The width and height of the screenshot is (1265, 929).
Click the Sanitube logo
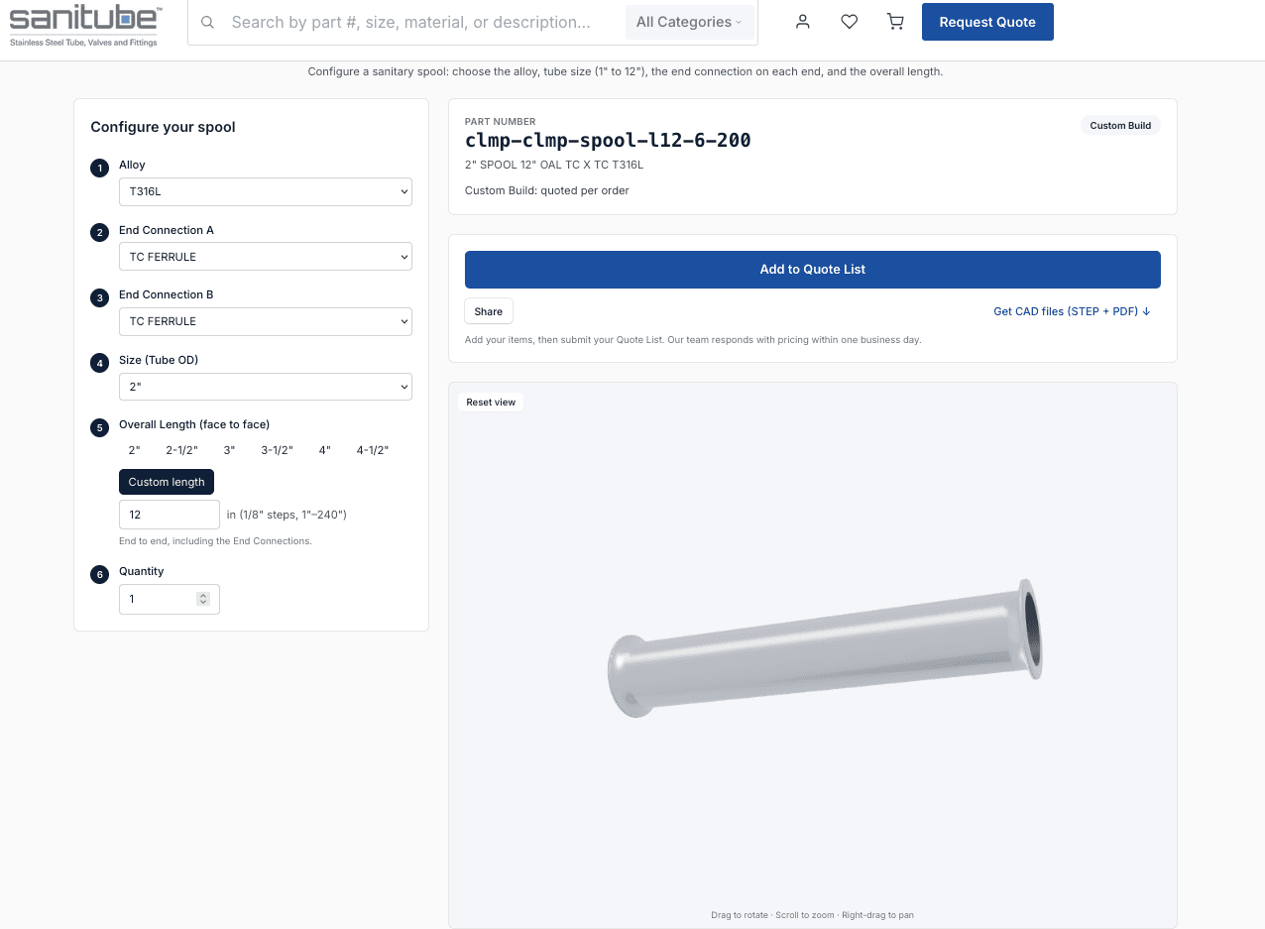(84, 26)
